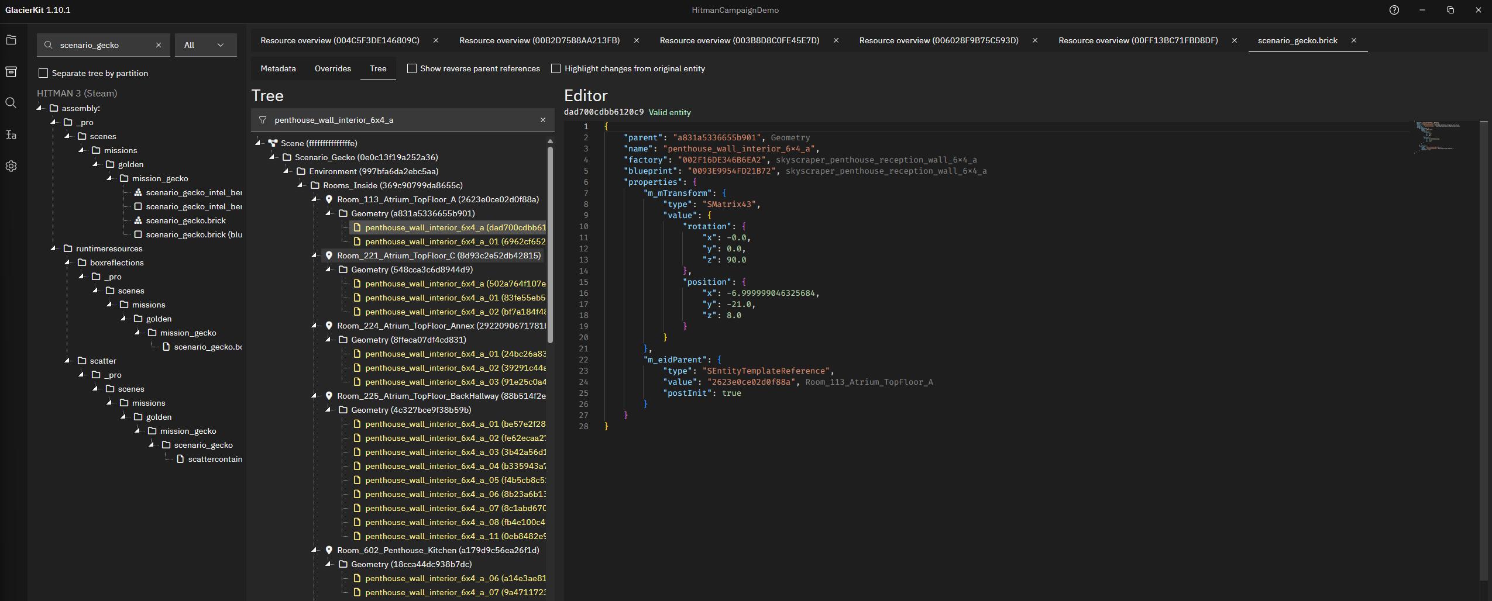Collapse the boxreflections folder
1492x601 pixels.
(x=68, y=262)
